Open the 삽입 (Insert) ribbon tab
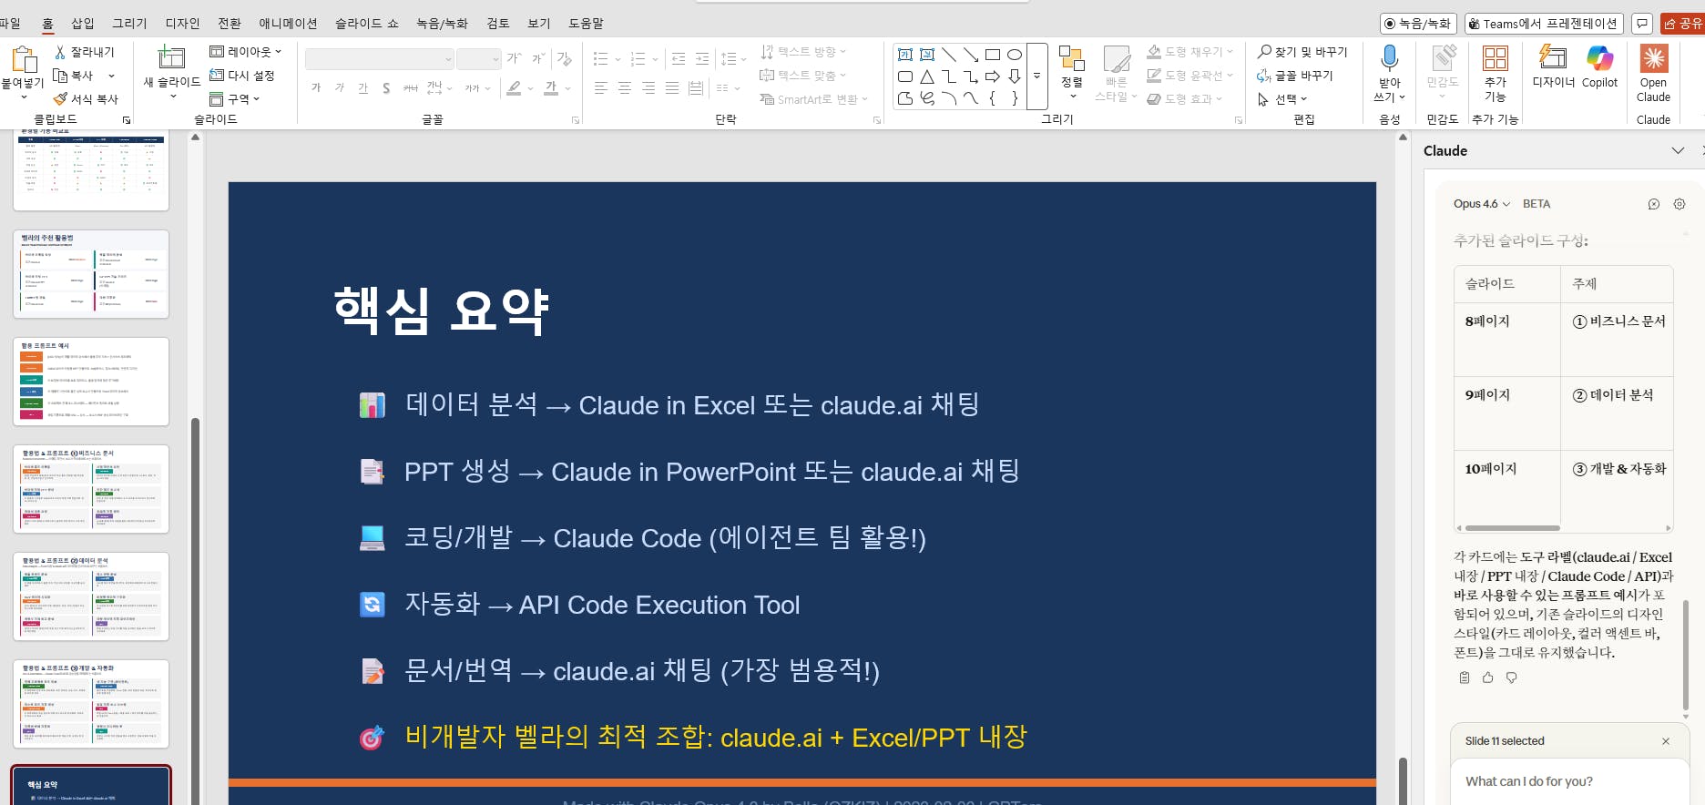Screen dimensions: 1705x805 83,24
